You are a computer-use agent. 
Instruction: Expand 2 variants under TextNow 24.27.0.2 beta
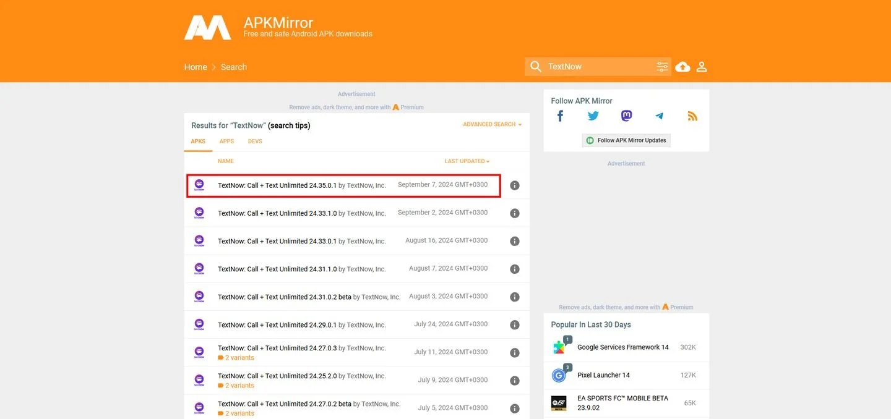click(x=236, y=413)
